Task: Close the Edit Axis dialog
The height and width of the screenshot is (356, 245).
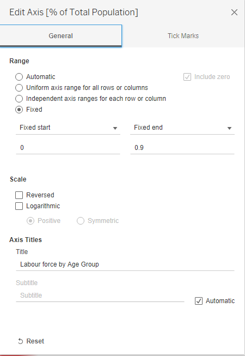Action: point(234,12)
